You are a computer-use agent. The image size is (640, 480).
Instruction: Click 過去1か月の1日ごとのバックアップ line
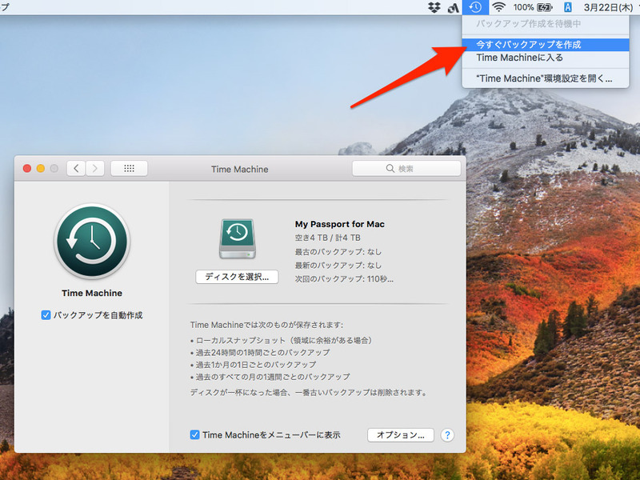click(x=253, y=365)
